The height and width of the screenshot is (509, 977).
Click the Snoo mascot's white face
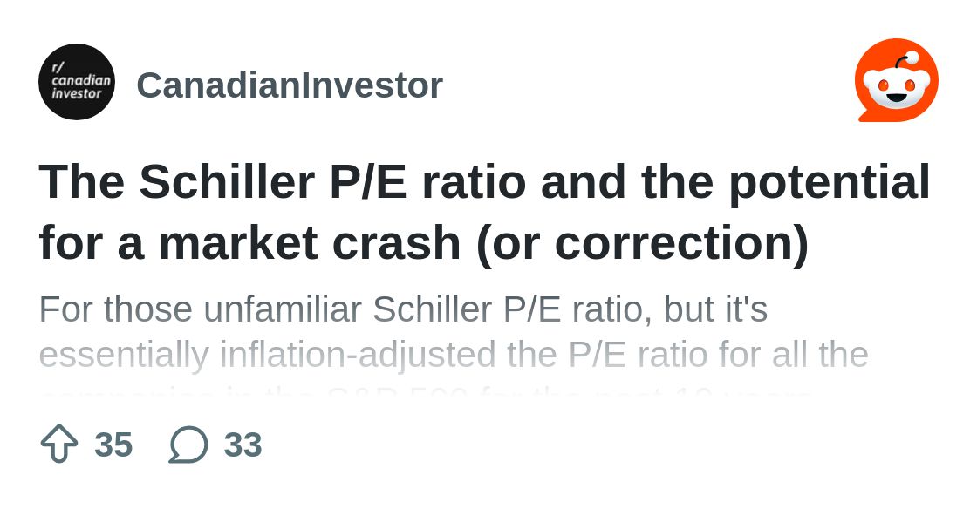[x=896, y=87]
